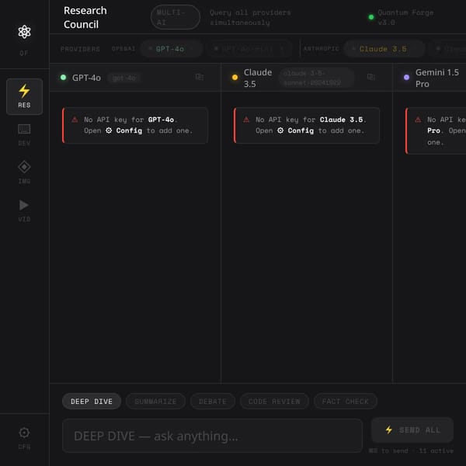This screenshot has width=466, height=466.
Task: Open the IMG diamond section
Action: [24, 172]
